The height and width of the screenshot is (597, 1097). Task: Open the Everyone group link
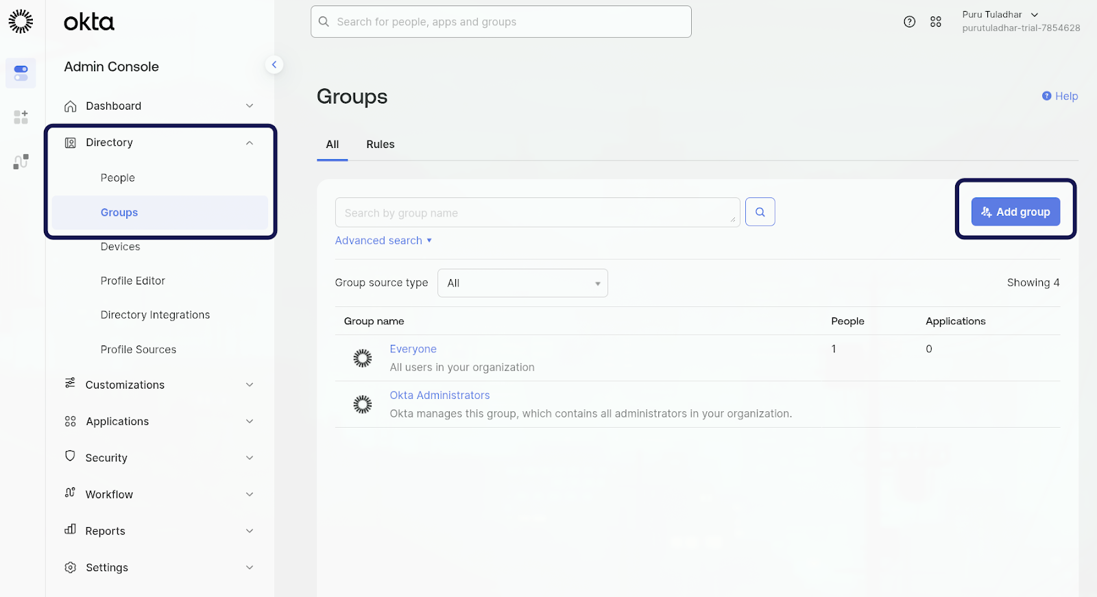click(x=413, y=349)
